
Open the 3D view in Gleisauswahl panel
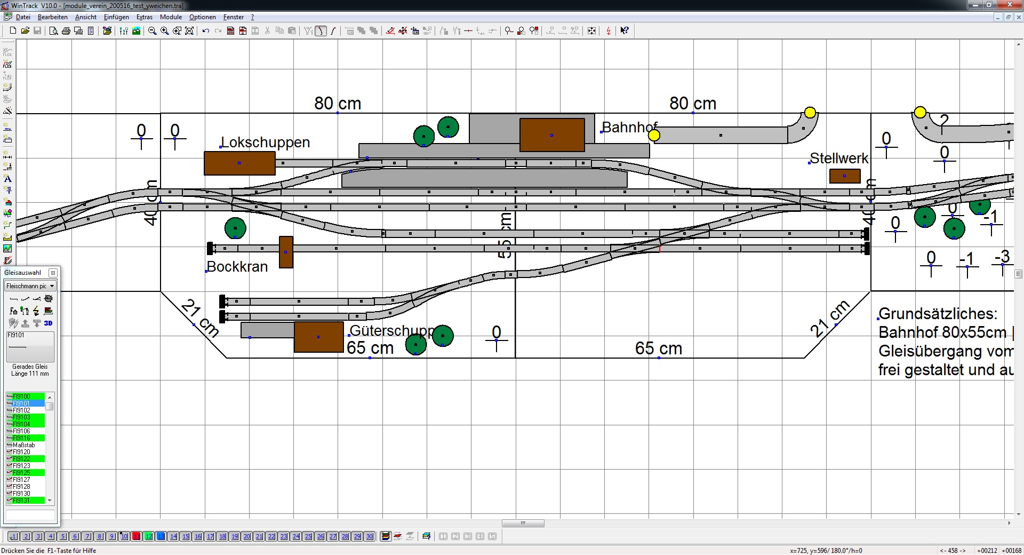coord(49,323)
